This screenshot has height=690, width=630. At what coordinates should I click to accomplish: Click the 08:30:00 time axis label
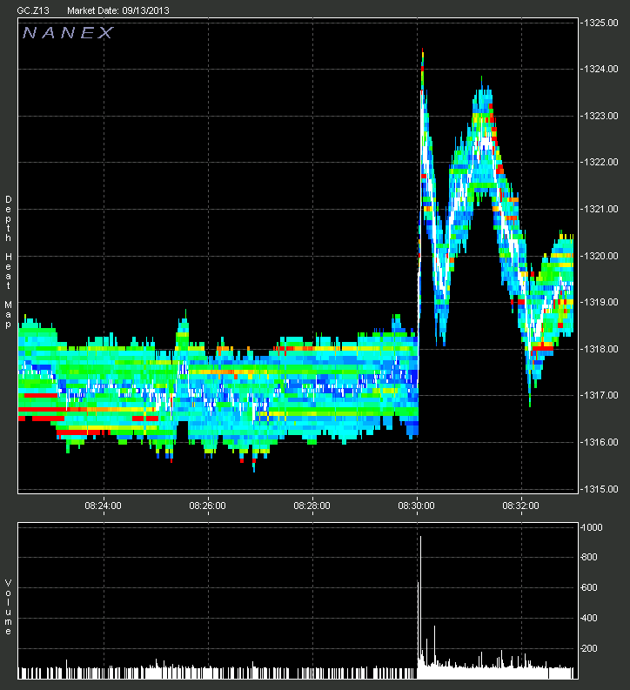(x=416, y=506)
